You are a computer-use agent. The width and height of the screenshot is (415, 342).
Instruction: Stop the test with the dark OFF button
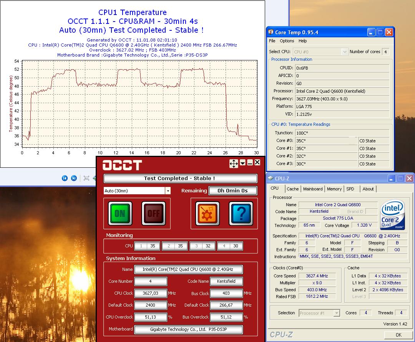point(153,213)
